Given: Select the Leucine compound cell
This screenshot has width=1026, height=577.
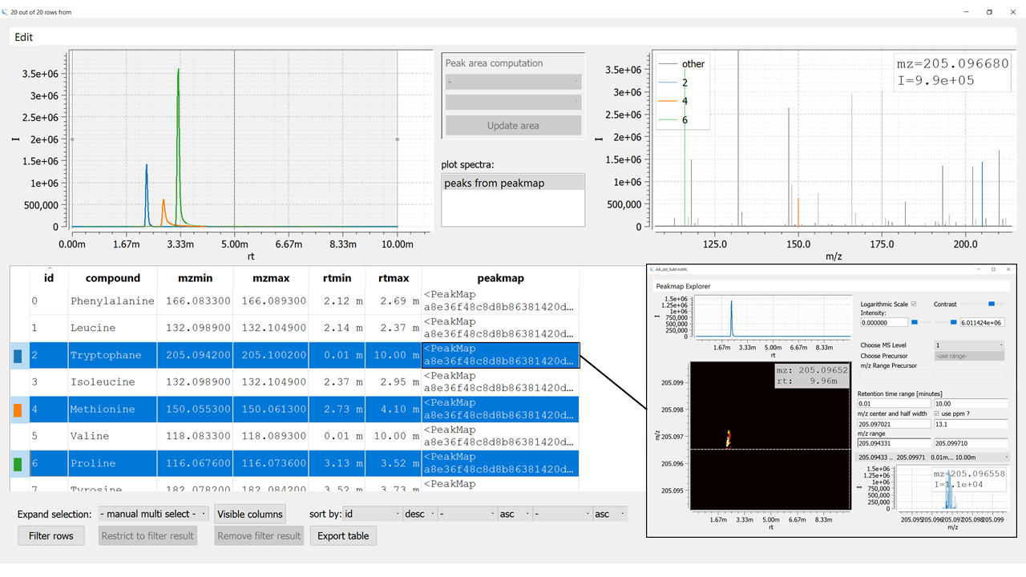Looking at the screenshot, I should point(113,328).
